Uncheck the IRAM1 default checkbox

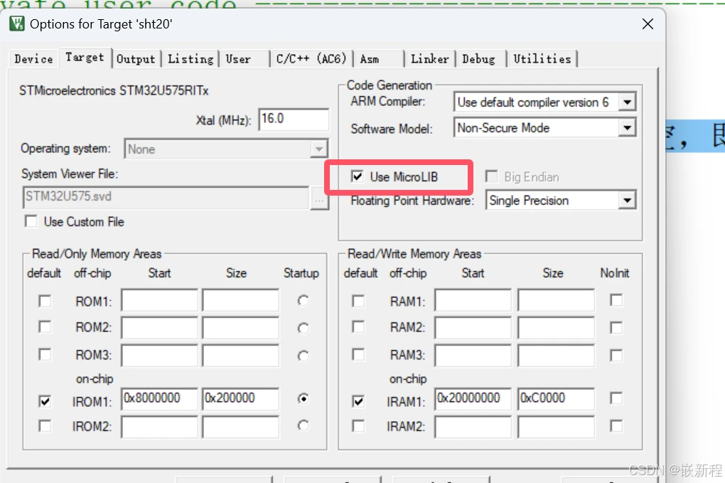(358, 401)
